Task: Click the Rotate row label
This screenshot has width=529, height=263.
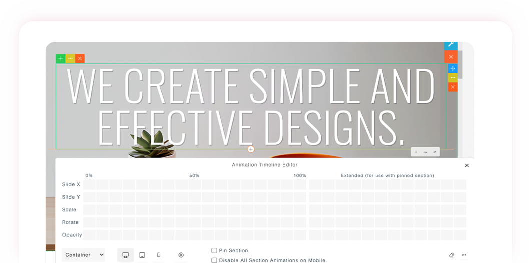Action: (x=70, y=222)
